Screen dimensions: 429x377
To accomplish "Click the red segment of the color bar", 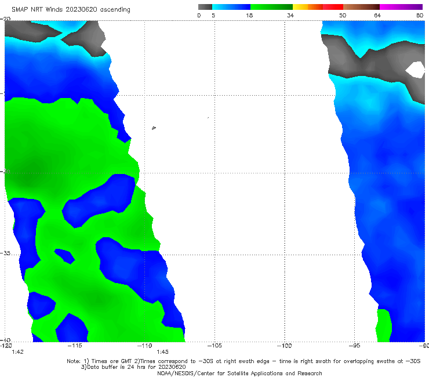I will (333, 7).
